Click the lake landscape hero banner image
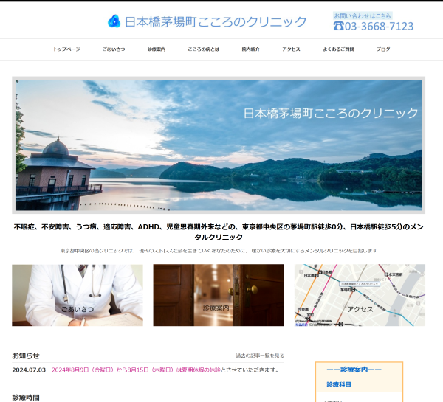443x402 pixels. coord(219,145)
